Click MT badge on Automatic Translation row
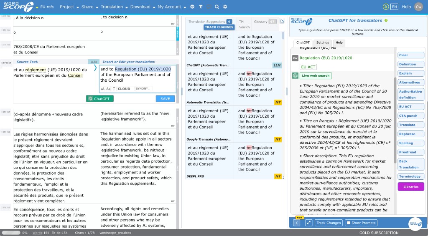 point(278,102)
